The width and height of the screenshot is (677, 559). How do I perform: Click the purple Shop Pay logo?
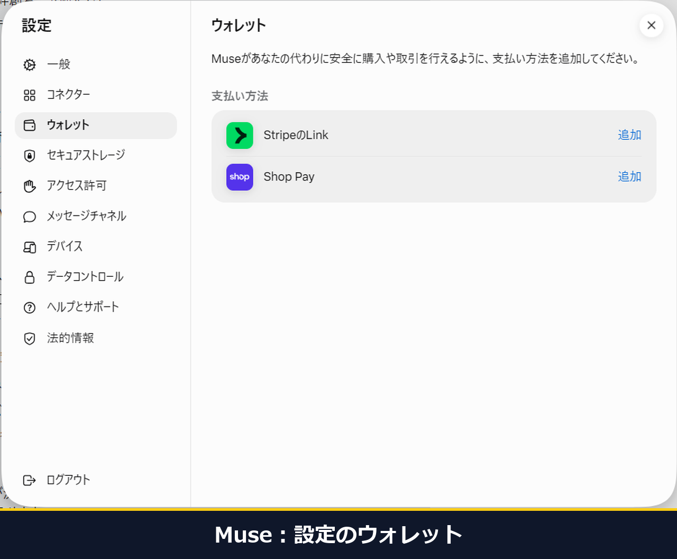click(x=240, y=177)
